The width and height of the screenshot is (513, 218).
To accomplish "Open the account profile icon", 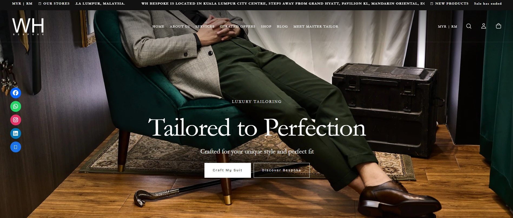I will click(484, 26).
